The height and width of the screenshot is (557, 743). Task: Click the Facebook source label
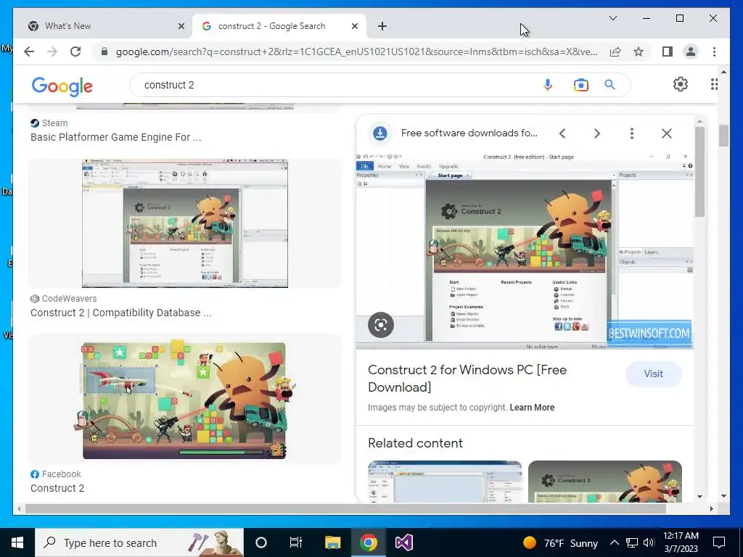(x=61, y=474)
